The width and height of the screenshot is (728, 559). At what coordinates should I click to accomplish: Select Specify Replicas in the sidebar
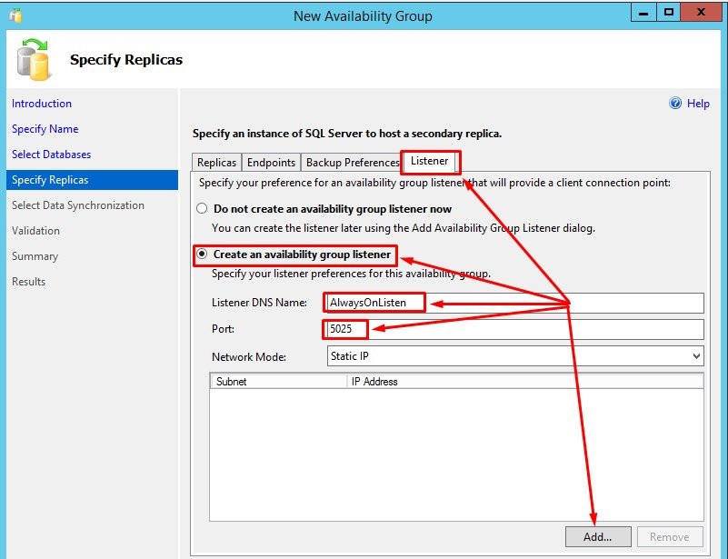pyautogui.click(x=50, y=180)
